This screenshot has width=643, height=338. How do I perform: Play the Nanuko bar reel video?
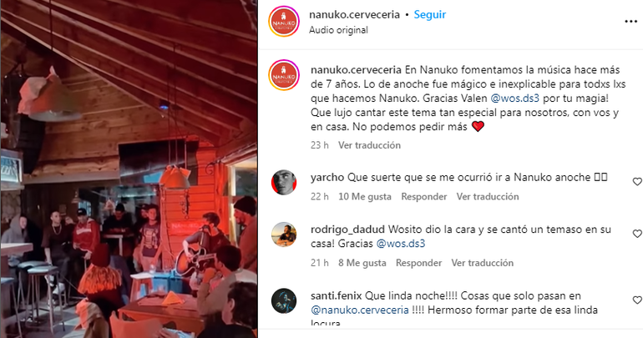pyautogui.click(x=129, y=169)
